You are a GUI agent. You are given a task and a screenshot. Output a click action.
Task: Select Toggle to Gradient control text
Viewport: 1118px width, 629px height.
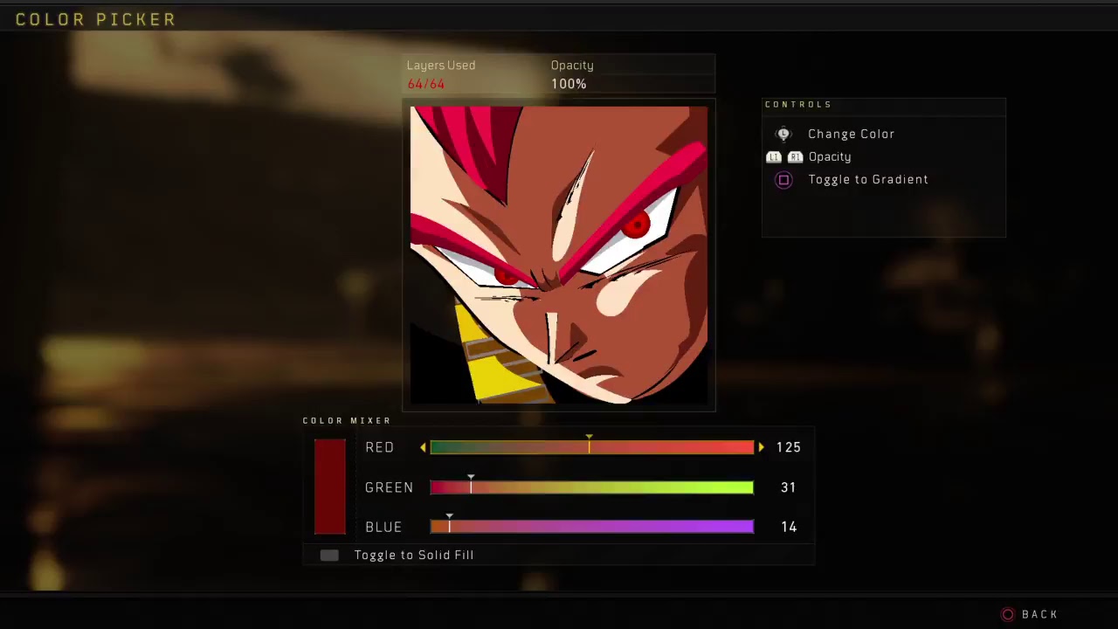[x=868, y=179]
